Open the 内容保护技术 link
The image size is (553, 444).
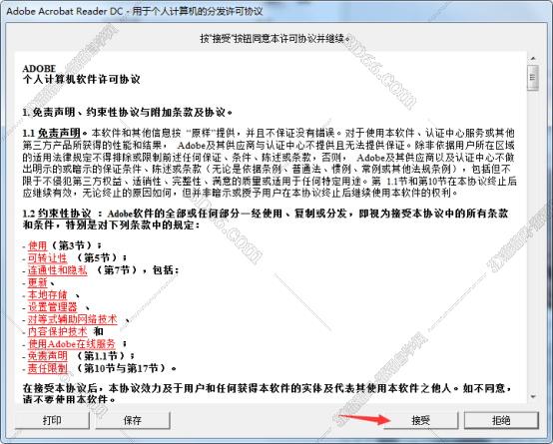(x=58, y=331)
